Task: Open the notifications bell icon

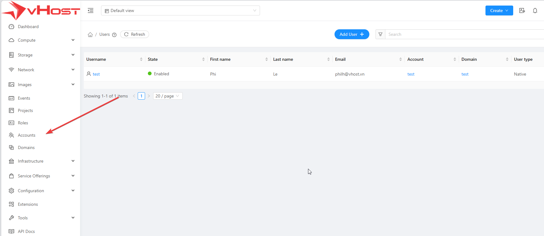Action: tap(535, 10)
